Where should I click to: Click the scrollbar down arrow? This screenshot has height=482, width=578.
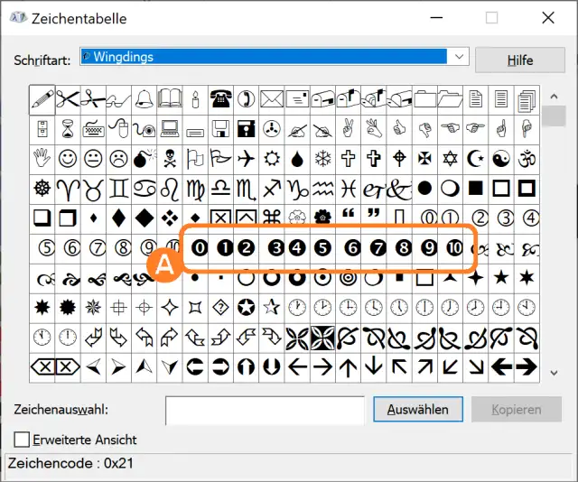(x=554, y=373)
